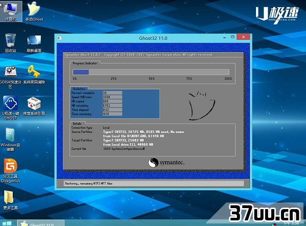Click Ghost32 11.0 taskbar button
This screenshot has height=226, width=306.
(x=40, y=223)
